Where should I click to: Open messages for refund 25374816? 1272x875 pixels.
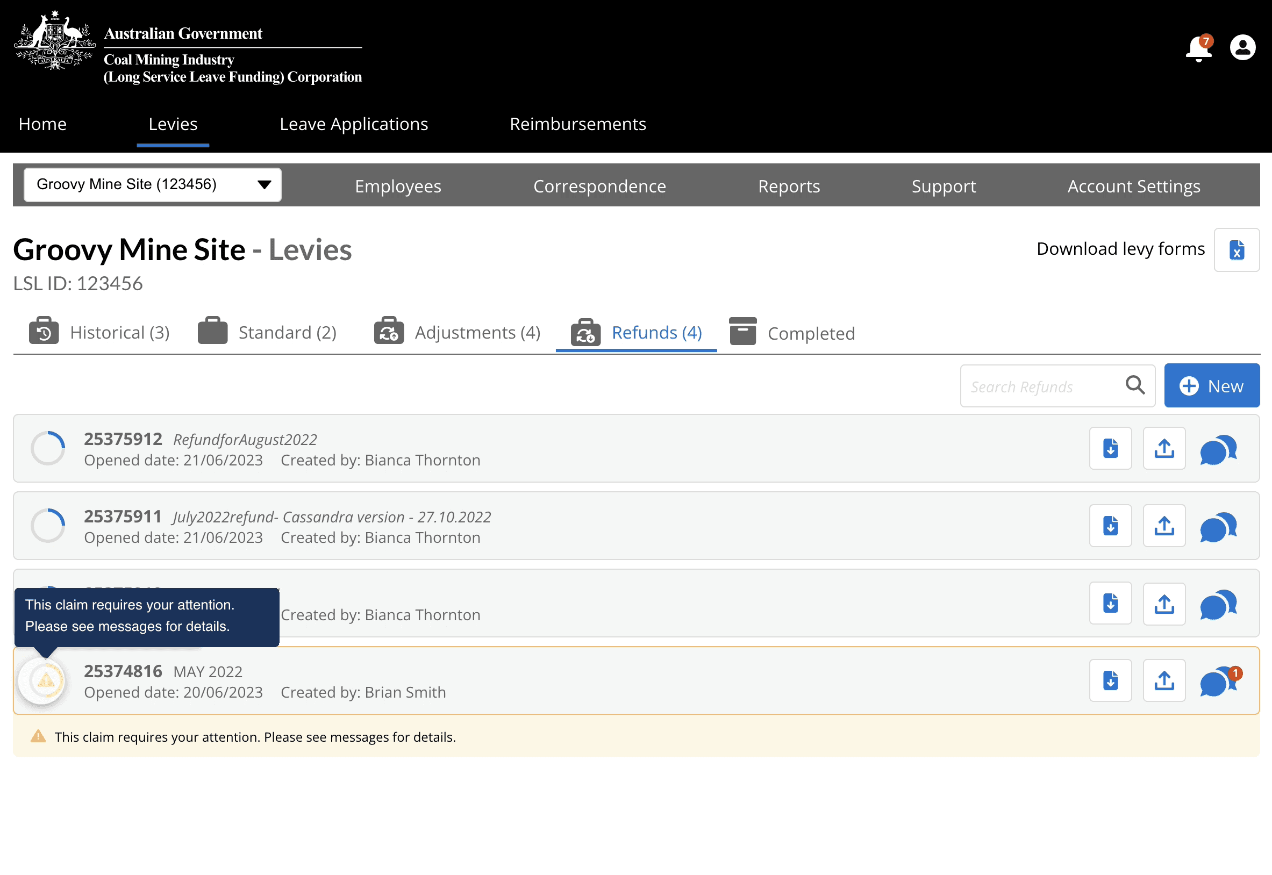1218,682
